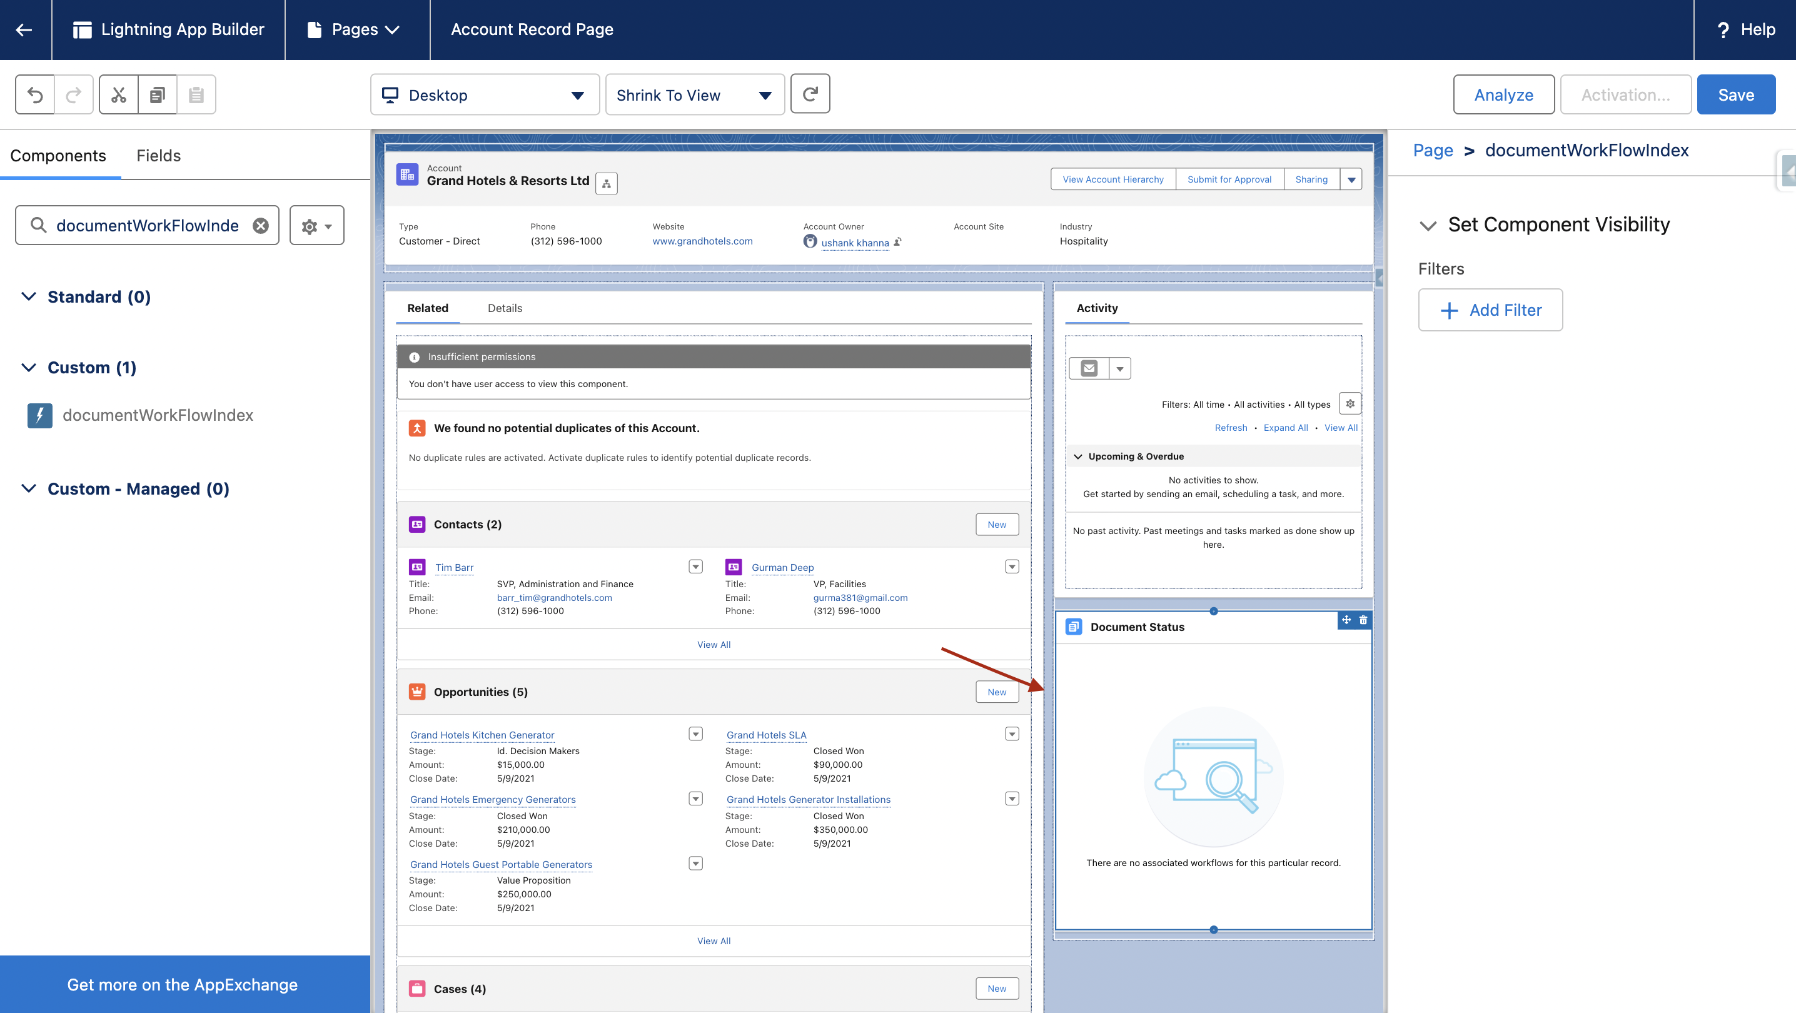The width and height of the screenshot is (1796, 1013).
Task: Click the Activation button
Action: coord(1626,95)
